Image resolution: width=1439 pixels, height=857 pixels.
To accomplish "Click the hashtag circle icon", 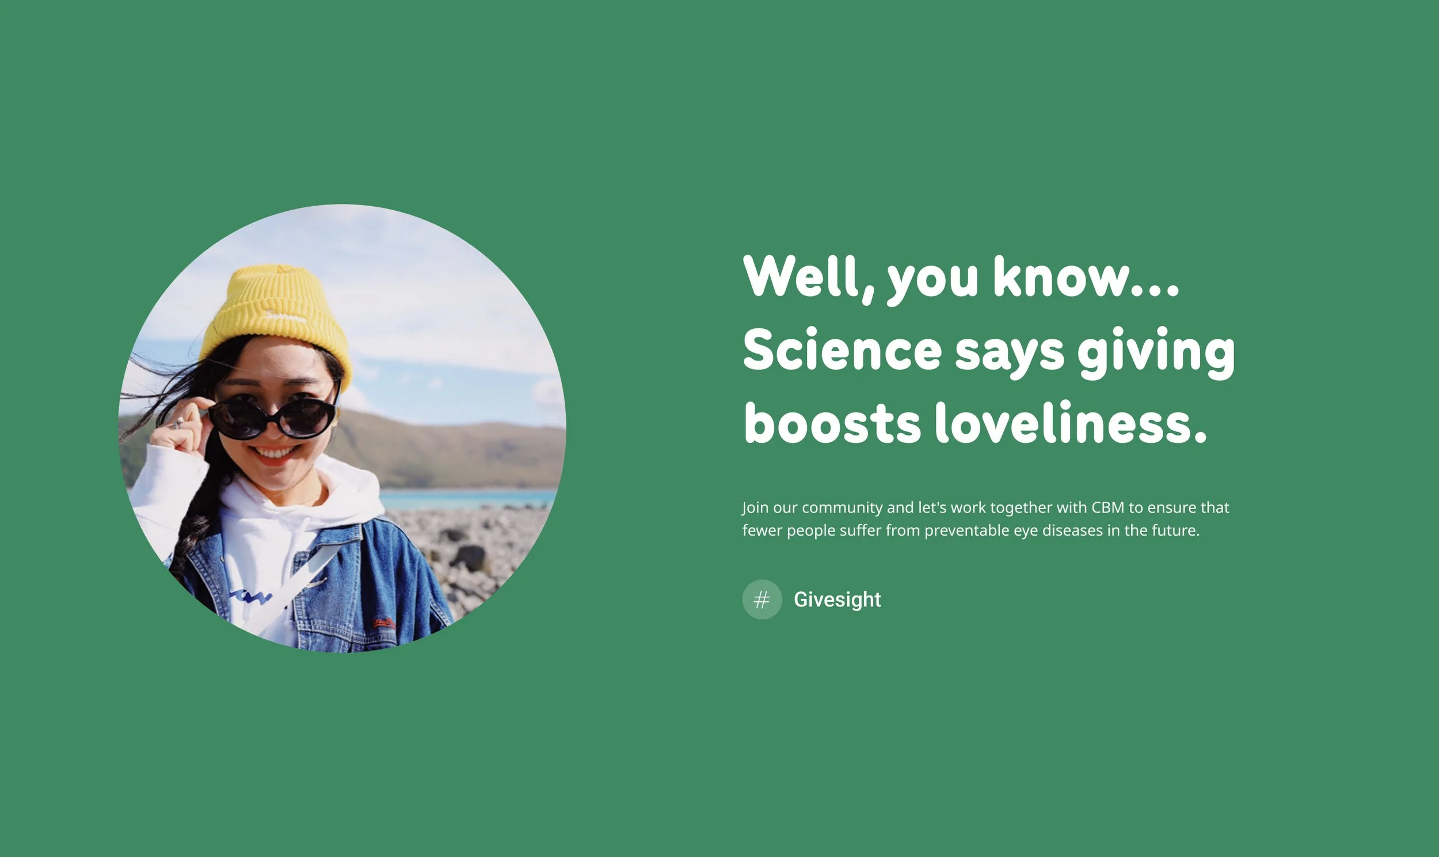I will (x=762, y=600).
